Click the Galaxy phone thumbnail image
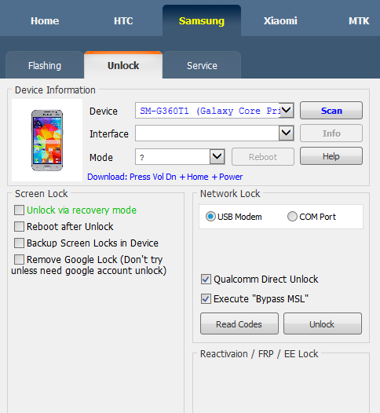Viewport: 380px width, 413px height. point(47,141)
